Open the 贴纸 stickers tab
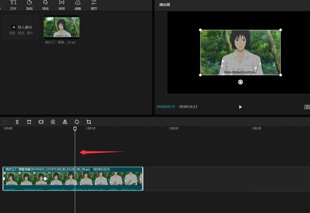This screenshot has width=310, height=213. coord(29,5)
